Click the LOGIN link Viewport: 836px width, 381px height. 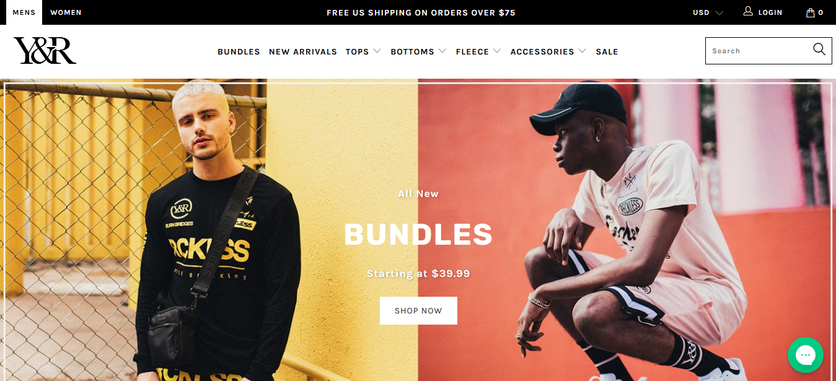[x=770, y=12]
